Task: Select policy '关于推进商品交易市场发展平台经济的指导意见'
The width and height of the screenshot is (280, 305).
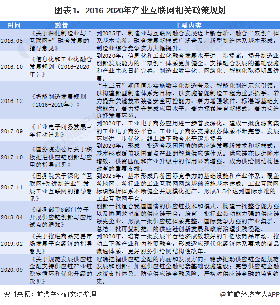Action: 61,244
